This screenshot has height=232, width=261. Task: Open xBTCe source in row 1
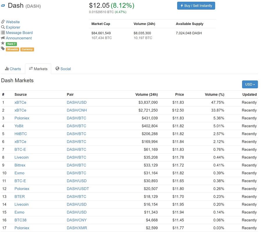coord(20,102)
